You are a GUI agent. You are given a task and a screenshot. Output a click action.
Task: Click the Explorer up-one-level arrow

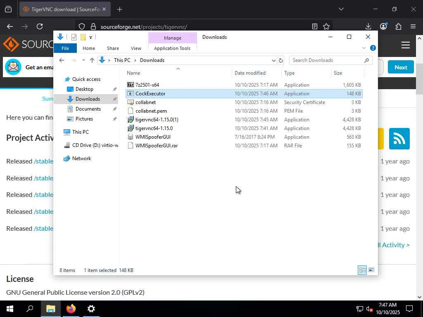(92, 60)
